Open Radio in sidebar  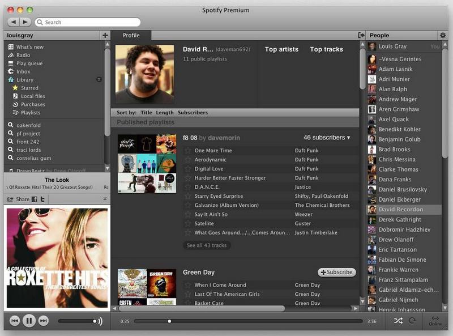(x=23, y=55)
